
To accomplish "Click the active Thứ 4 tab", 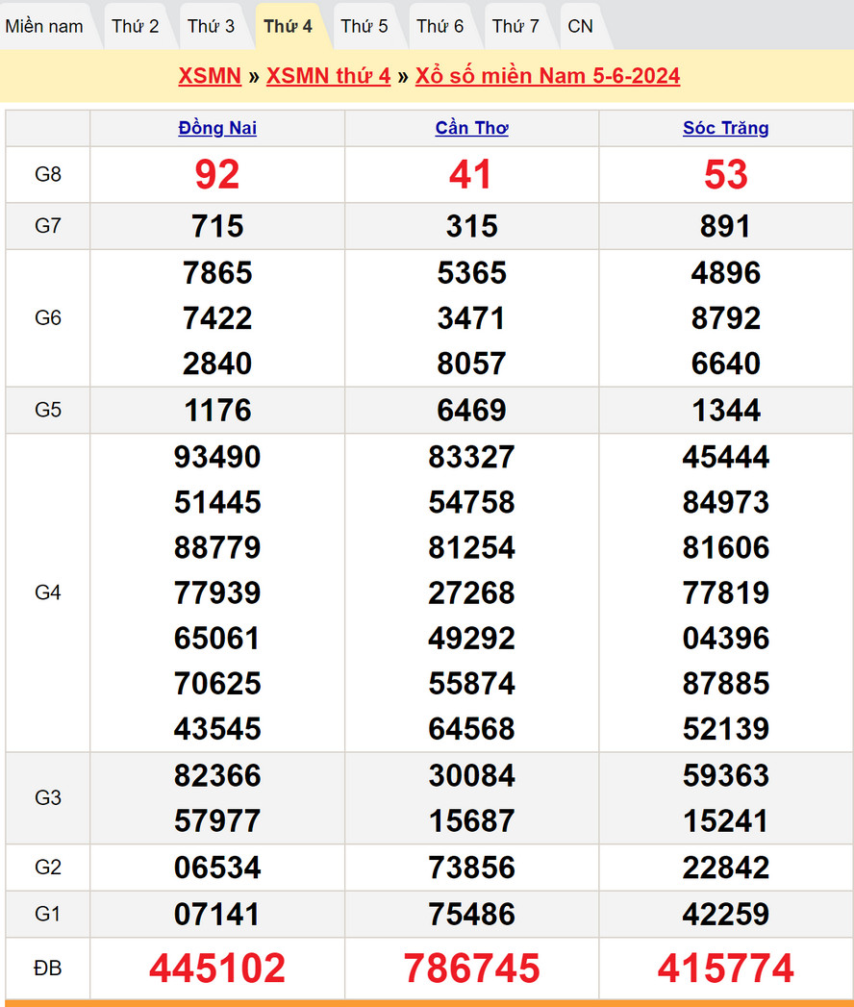I will coord(288,26).
